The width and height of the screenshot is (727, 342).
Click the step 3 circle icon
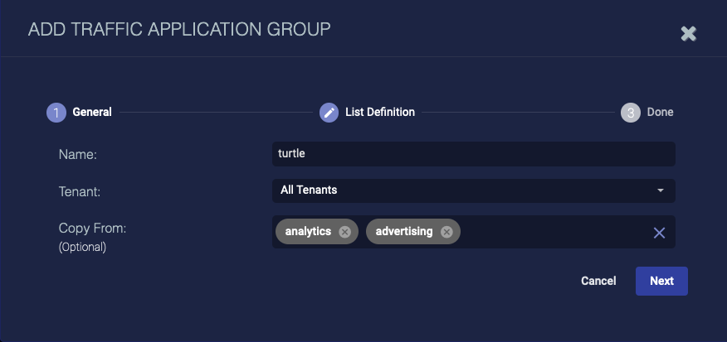click(x=631, y=113)
